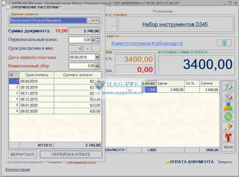Open calendar for first payment date
The width and height of the screenshot is (239, 177).
98,57
